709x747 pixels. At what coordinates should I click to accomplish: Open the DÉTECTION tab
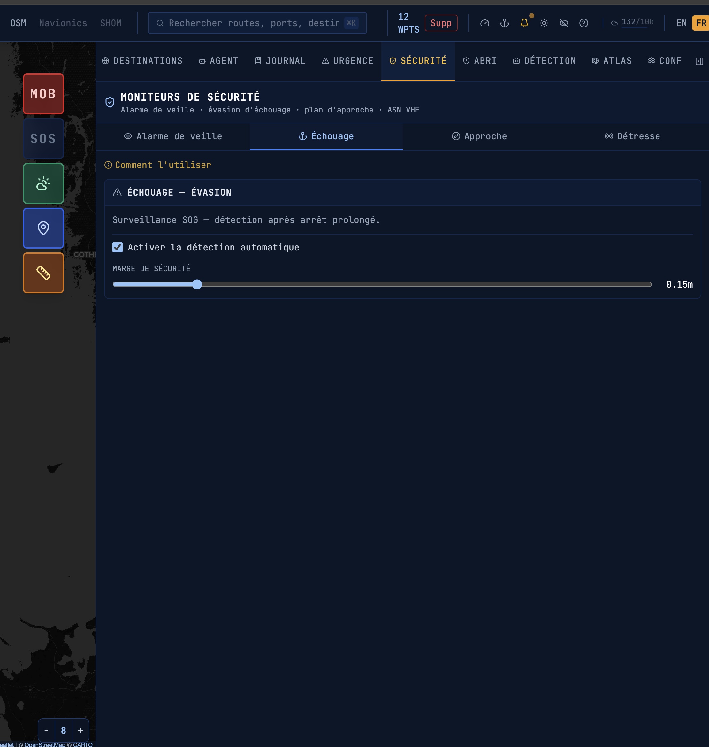pyautogui.click(x=544, y=61)
